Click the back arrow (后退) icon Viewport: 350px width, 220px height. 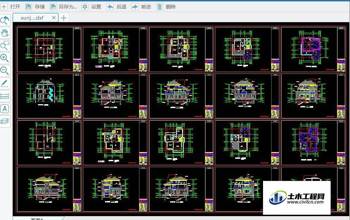point(110,7)
